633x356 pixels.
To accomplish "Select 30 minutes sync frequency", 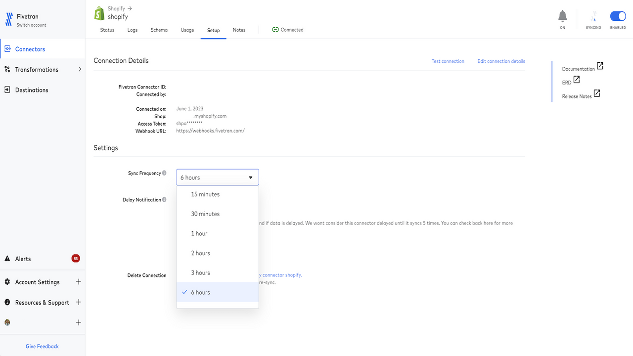I will pyautogui.click(x=218, y=214).
